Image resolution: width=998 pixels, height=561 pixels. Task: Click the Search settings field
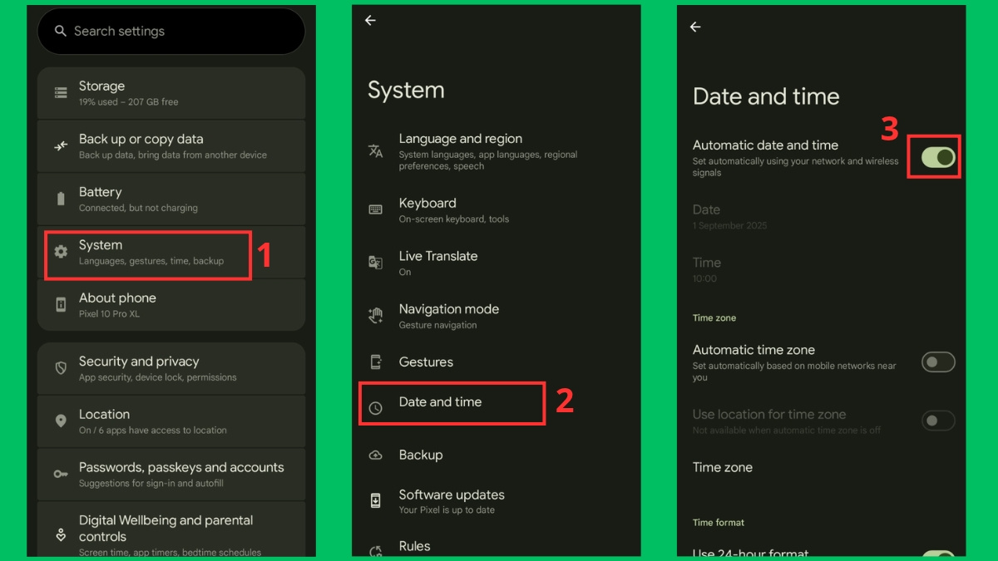click(x=171, y=32)
